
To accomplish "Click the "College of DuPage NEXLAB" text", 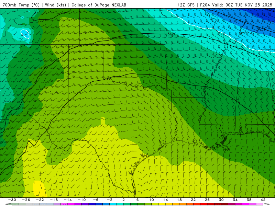I will [x=99, y=5].
